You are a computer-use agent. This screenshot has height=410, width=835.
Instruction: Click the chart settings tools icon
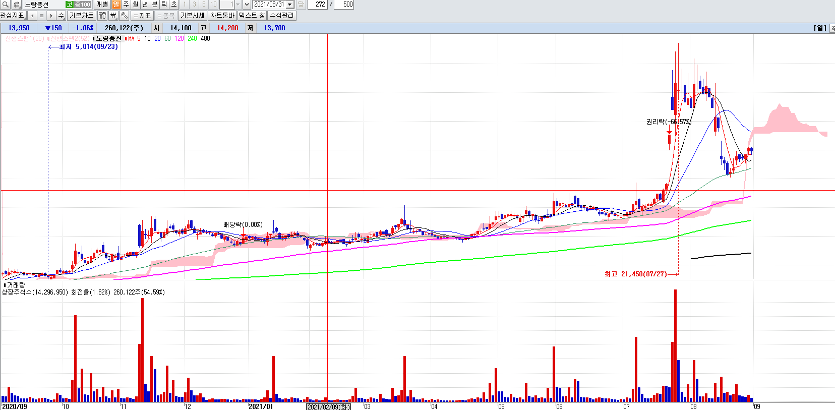pos(102,16)
